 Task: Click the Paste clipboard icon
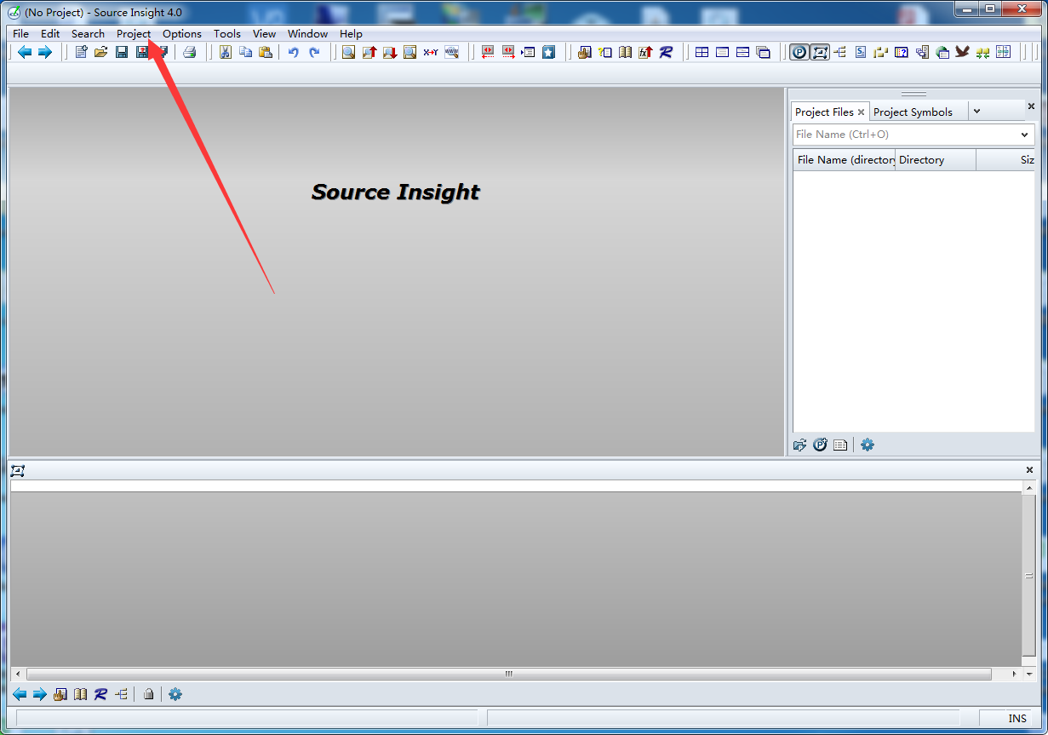266,52
